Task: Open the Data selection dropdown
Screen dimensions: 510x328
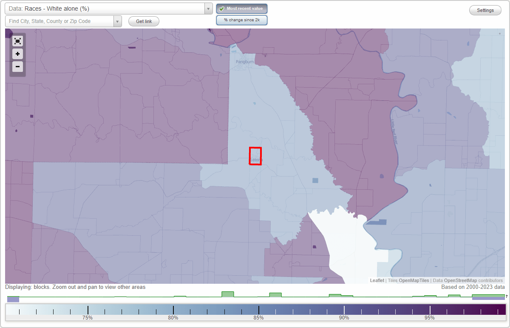Action: [x=207, y=9]
